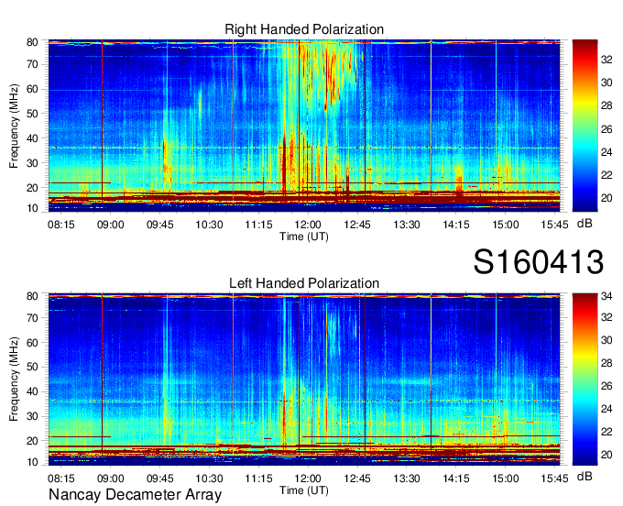
Task: Click the 13:30 time tick of the upper plot
Action: (x=407, y=225)
